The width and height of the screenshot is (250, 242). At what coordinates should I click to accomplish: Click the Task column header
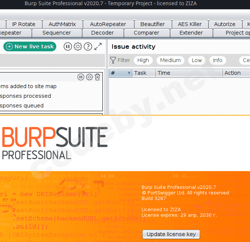[x=144, y=73]
